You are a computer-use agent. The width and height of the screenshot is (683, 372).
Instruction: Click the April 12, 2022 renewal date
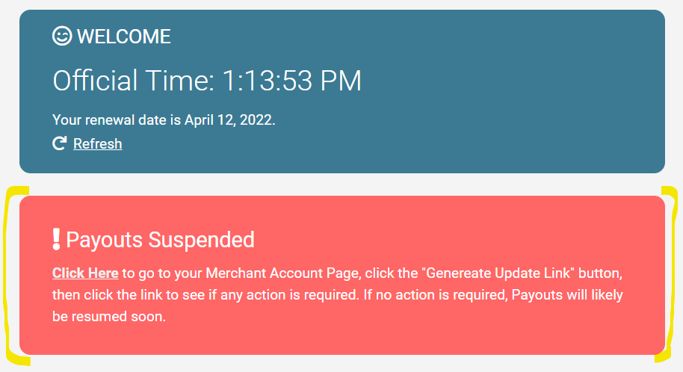[x=229, y=120]
